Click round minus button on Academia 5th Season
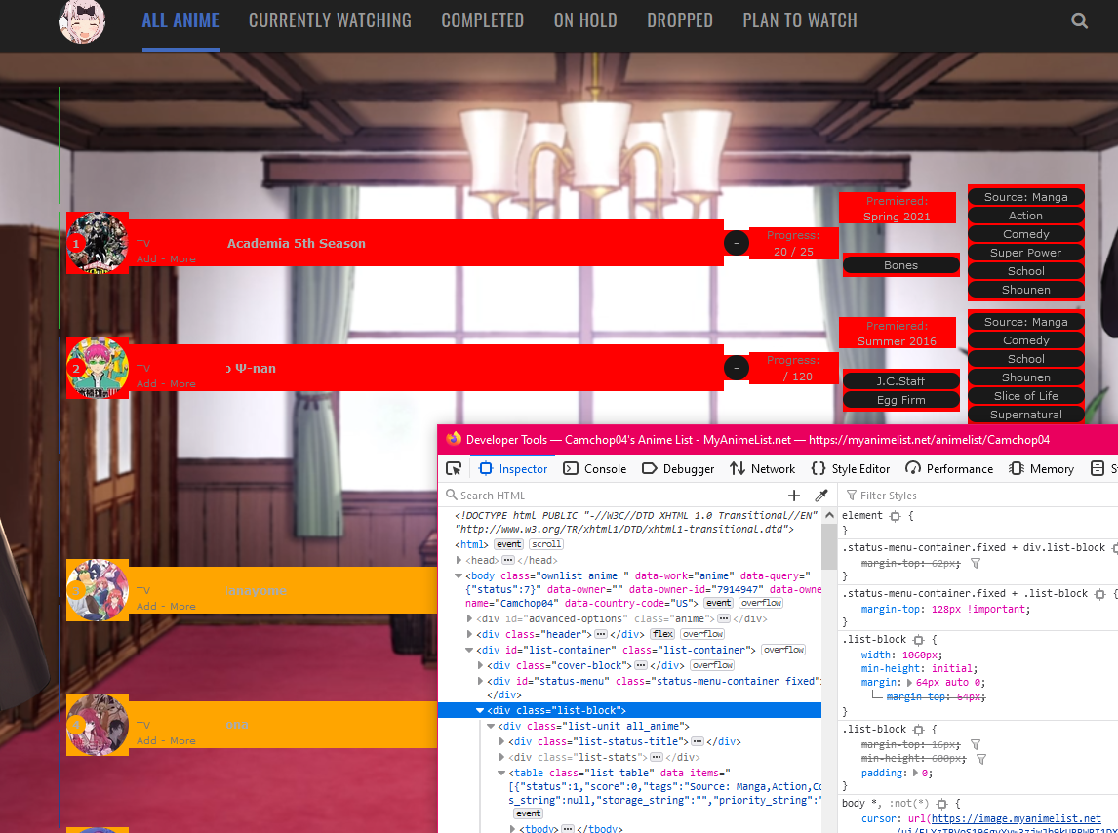Viewport: 1118px width, 833px height. [737, 243]
